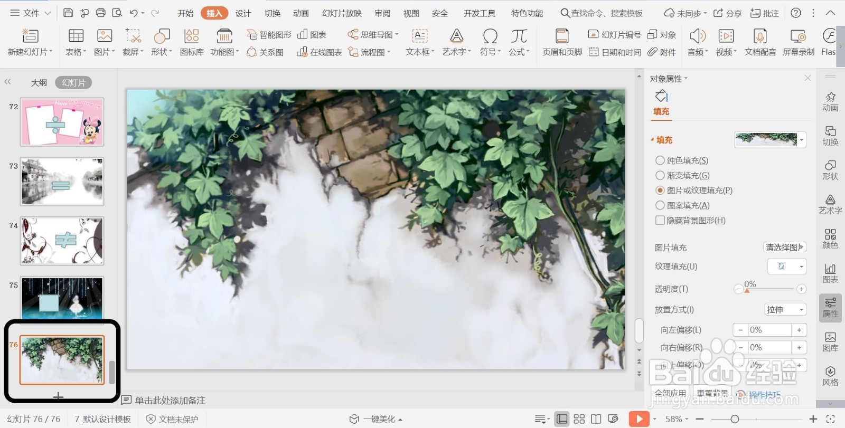Click Apply to All 全部应用 button
Image resolution: width=845 pixels, height=428 pixels.
tap(670, 393)
